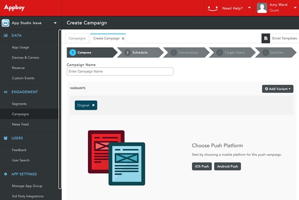Choose the Android Push button

pyautogui.click(x=227, y=166)
